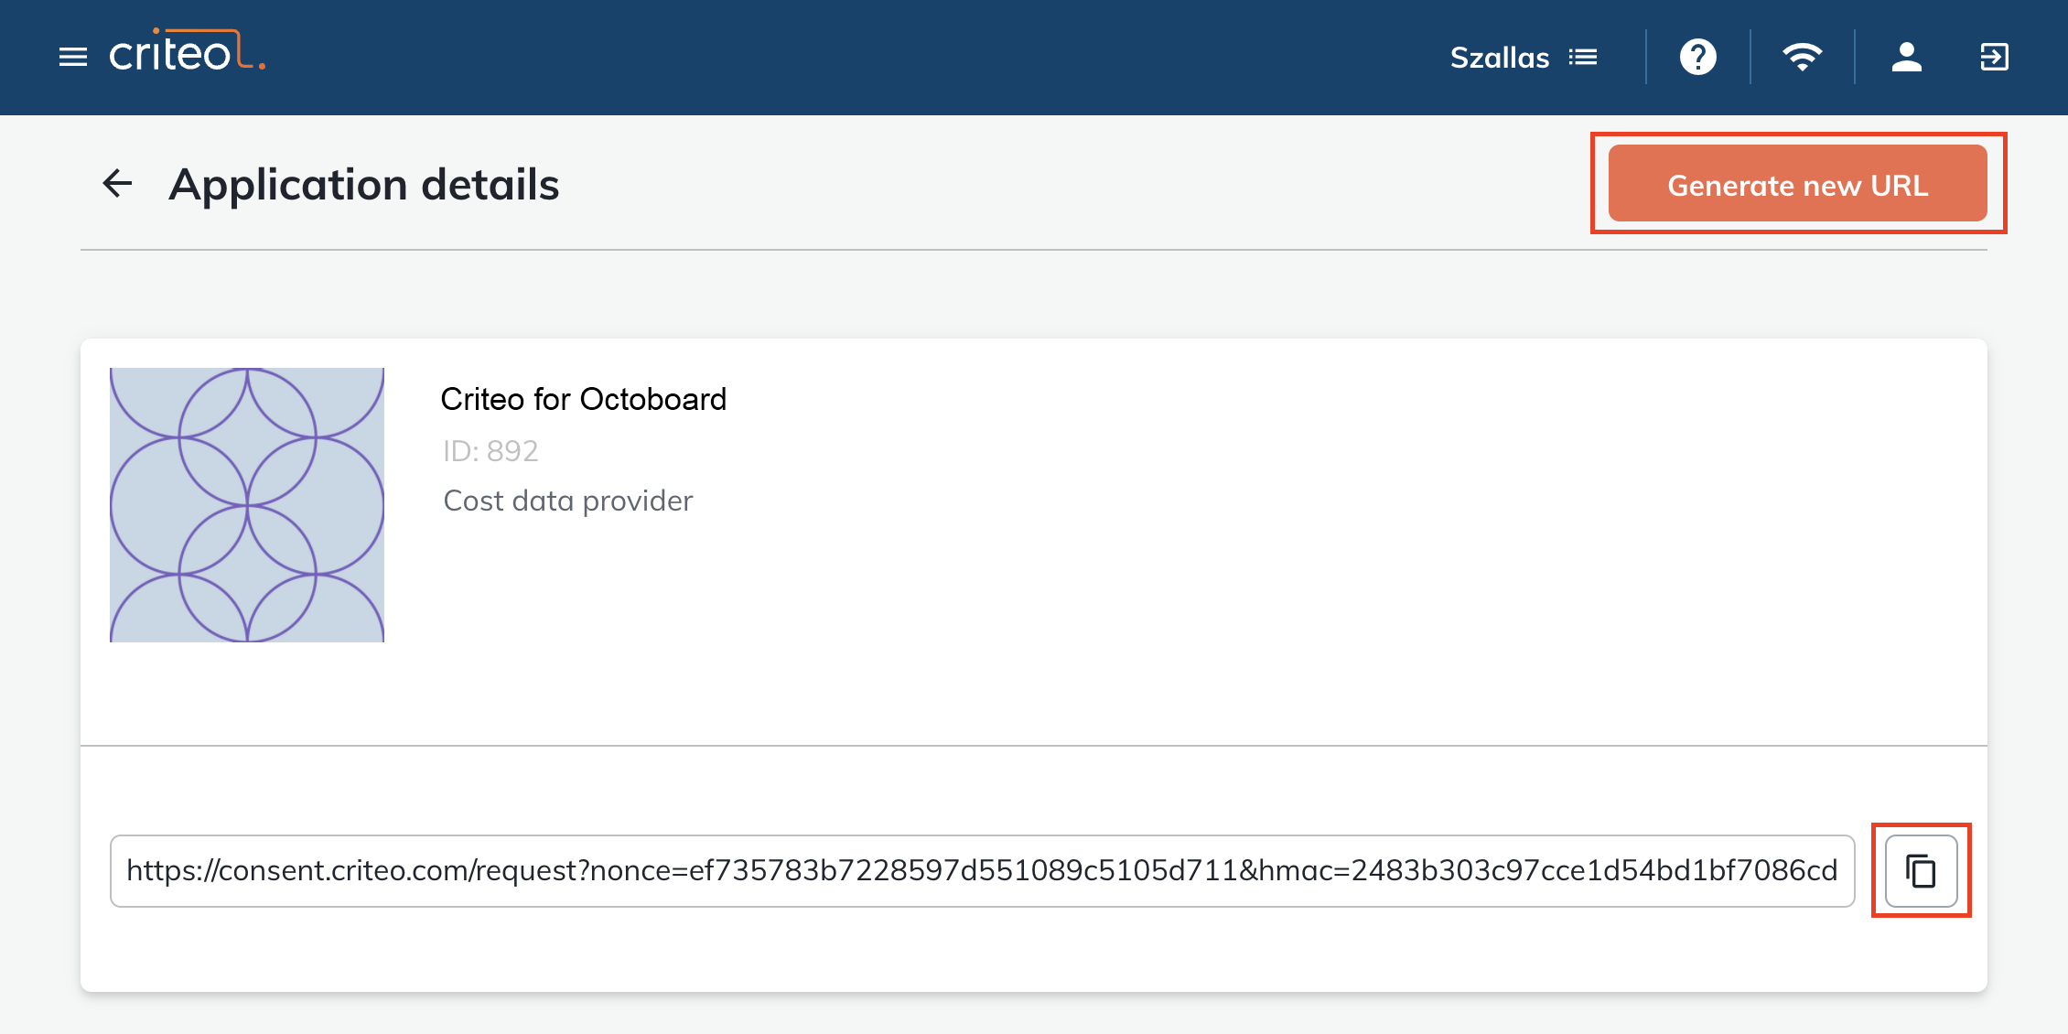This screenshot has width=2068, height=1034.
Task: Click Generate new URL button
Action: click(1797, 183)
